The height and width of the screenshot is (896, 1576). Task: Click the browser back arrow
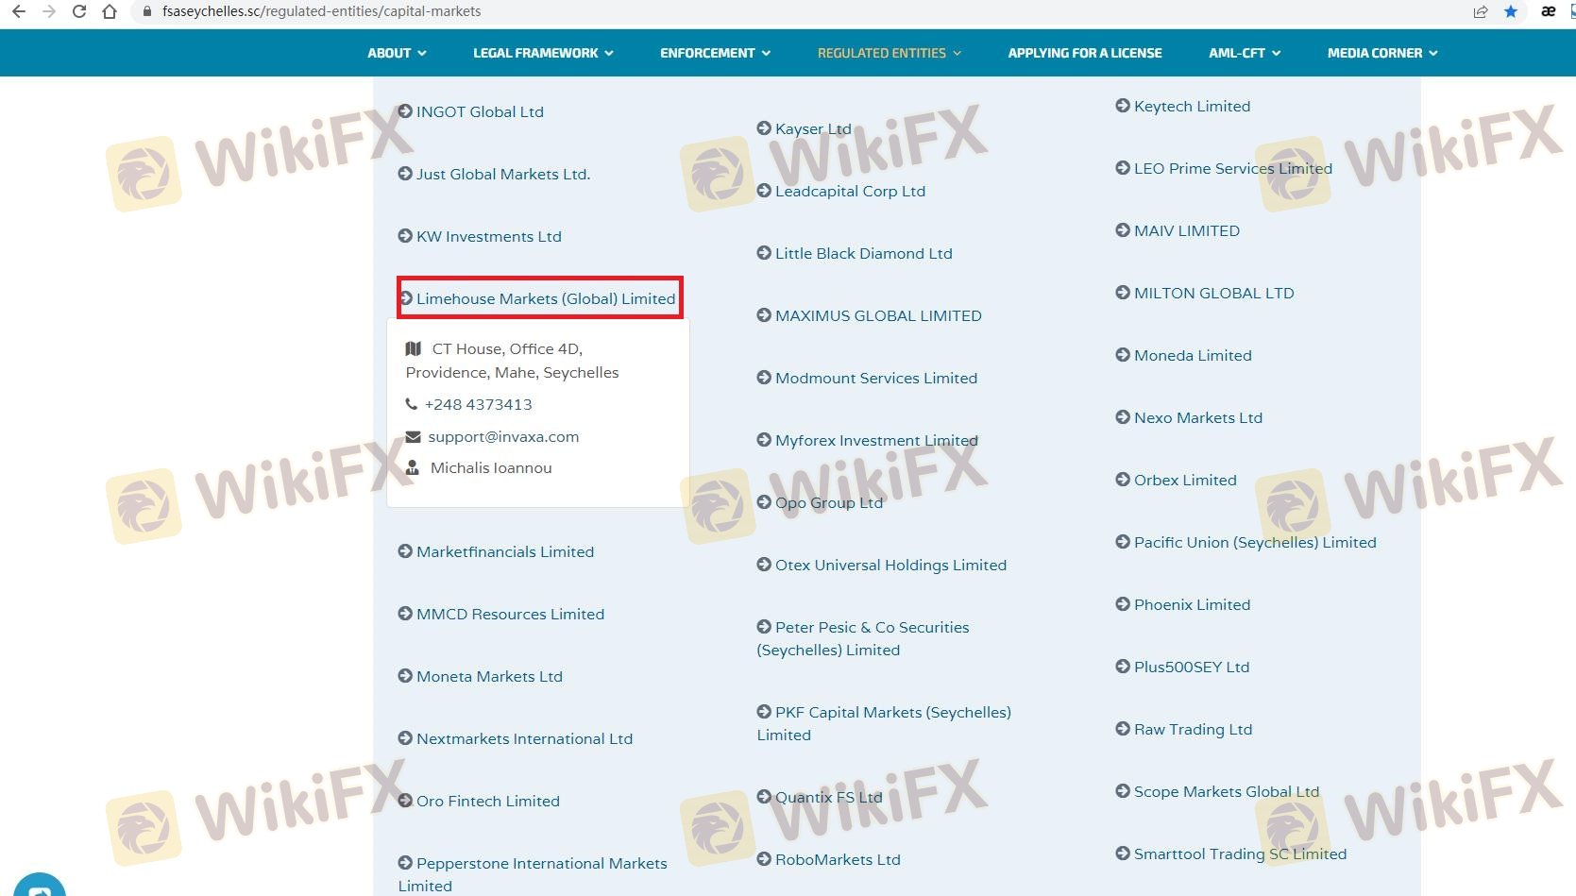(19, 11)
